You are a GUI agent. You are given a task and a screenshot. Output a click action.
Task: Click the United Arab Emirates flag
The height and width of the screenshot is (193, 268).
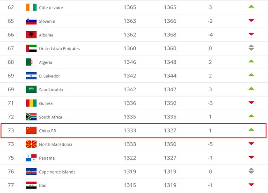tap(31, 48)
